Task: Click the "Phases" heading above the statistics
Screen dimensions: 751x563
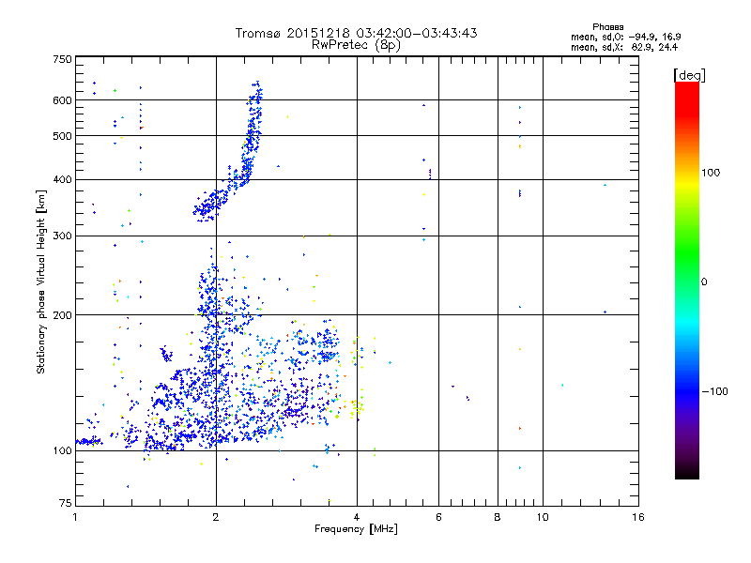Action: click(x=607, y=27)
